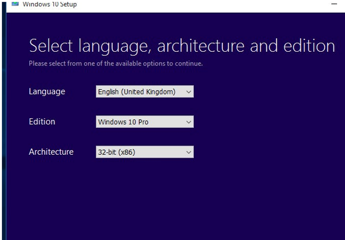345x240 pixels.
Task: Open the Architecture dropdown showing 32-bit (x86)
Action: click(145, 152)
